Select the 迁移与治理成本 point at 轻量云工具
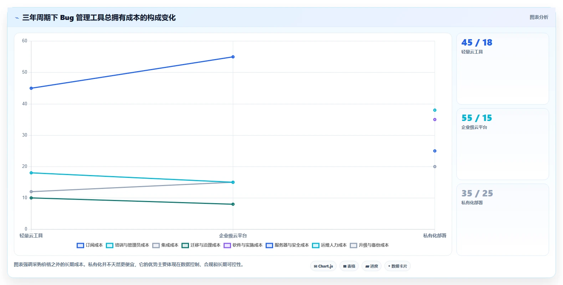This screenshot has height=285, width=563. (31, 198)
